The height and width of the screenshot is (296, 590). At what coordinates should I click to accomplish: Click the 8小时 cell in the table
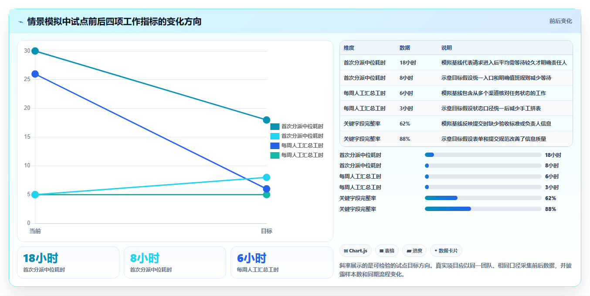click(406, 78)
